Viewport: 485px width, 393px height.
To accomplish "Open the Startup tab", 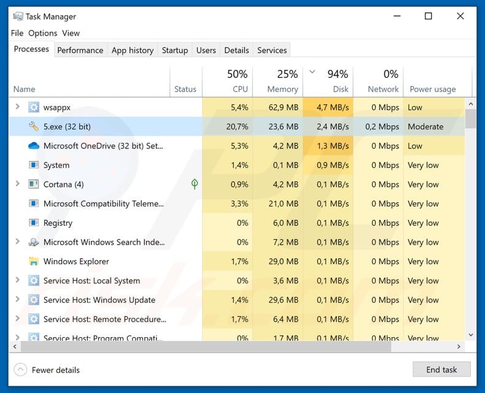I will click(175, 50).
